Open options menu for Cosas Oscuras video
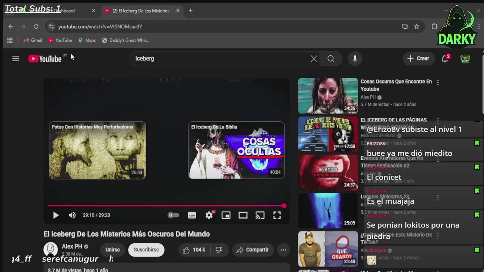 438,82
